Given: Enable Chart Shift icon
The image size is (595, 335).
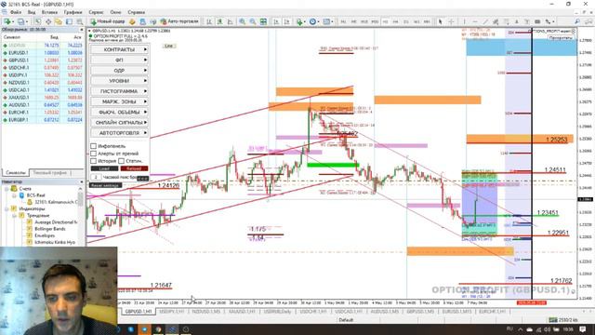Looking at the screenshot, I should 287,21.
